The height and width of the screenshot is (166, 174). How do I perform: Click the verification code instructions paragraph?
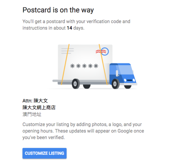[76, 25]
